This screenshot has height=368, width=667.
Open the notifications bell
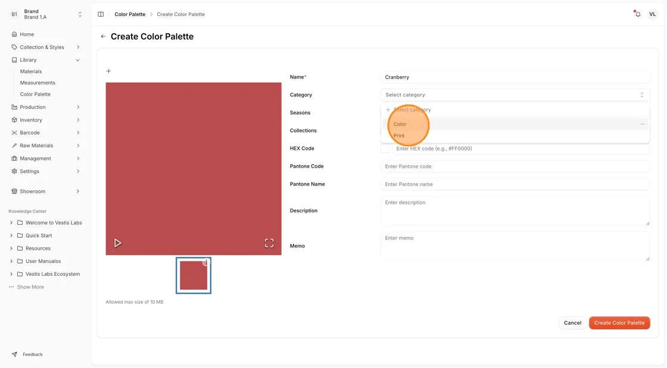point(638,14)
